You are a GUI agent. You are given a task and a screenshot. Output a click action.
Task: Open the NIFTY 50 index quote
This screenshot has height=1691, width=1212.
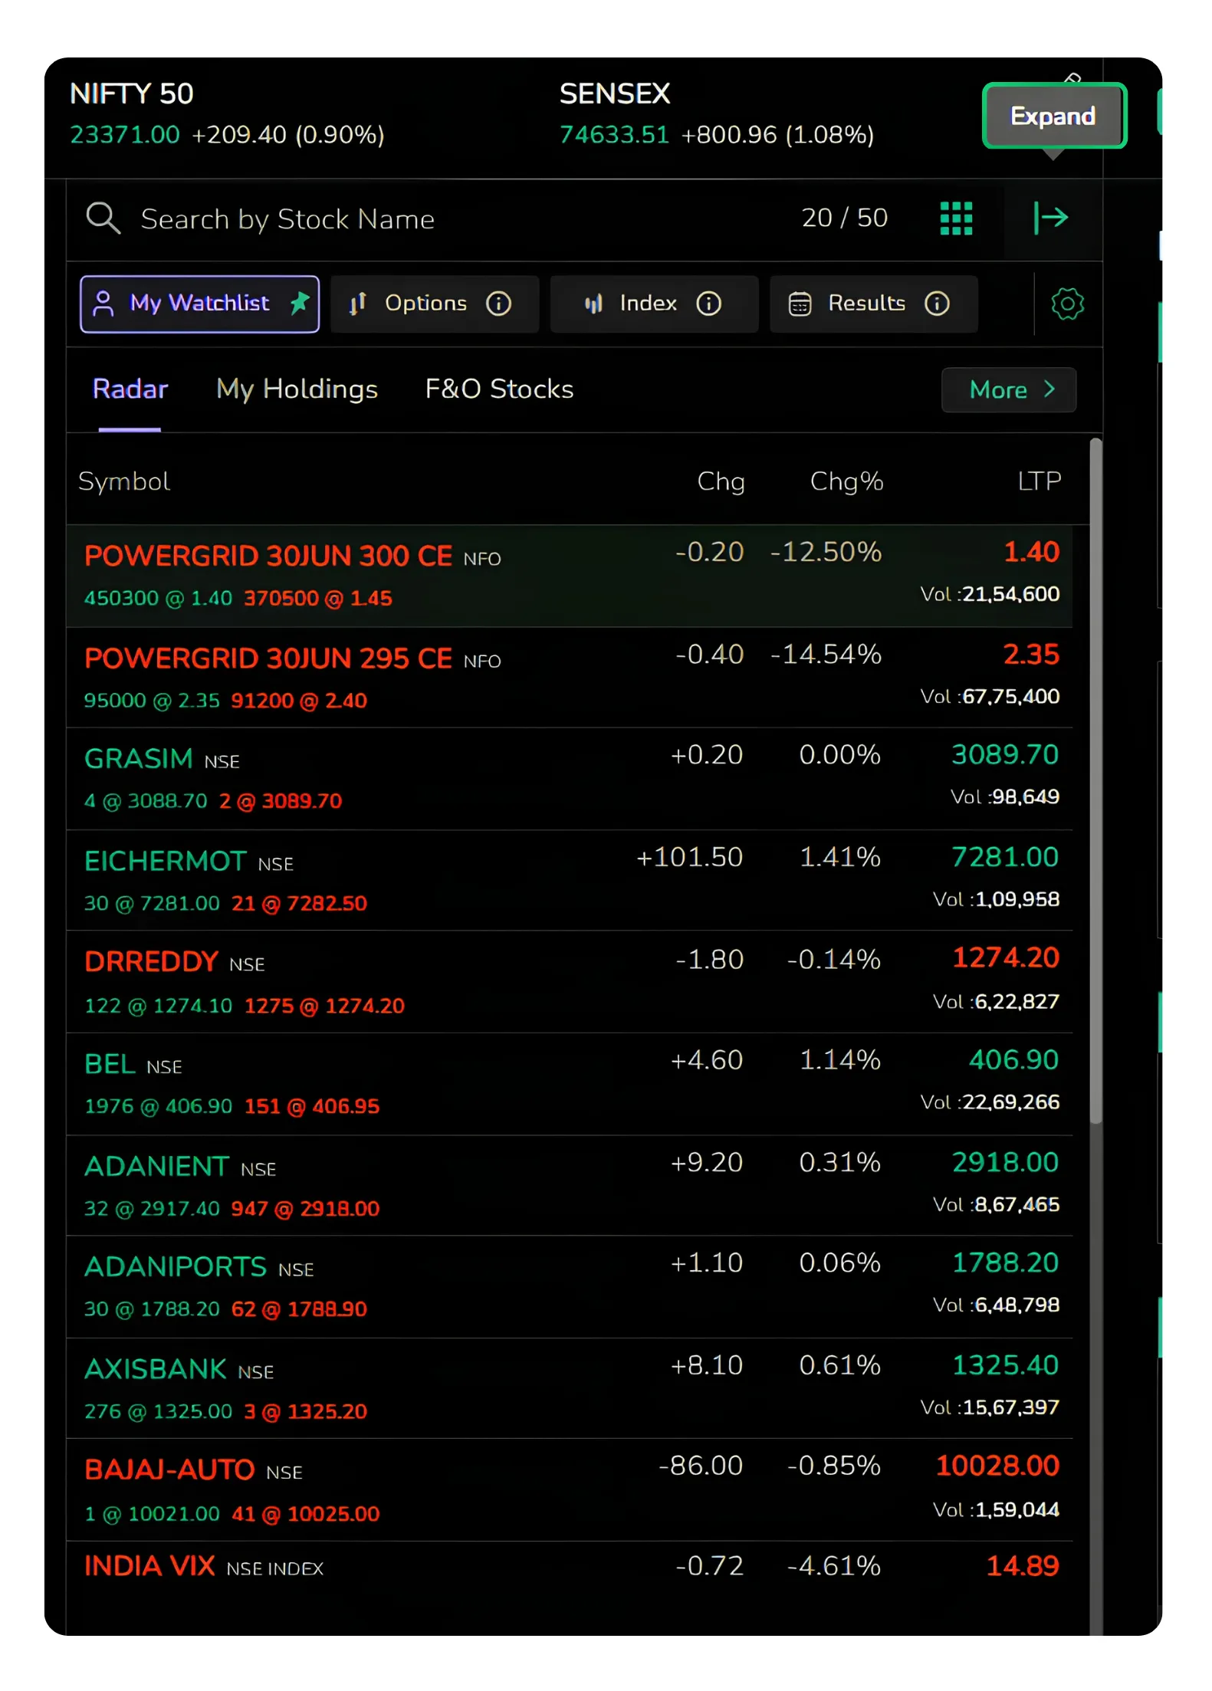pos(227,114)
